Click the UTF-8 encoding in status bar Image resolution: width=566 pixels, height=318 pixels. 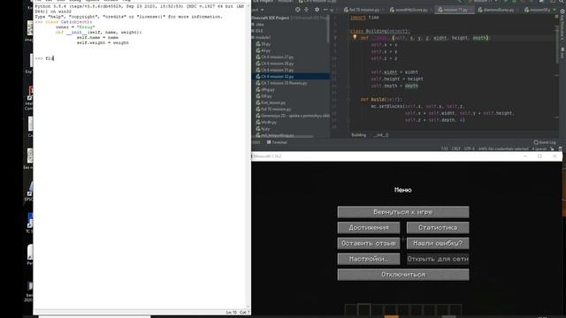pyautogui.click(x=470, y=148)
